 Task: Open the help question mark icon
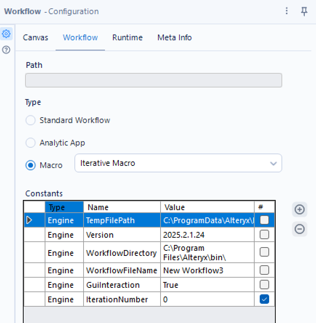6,50
